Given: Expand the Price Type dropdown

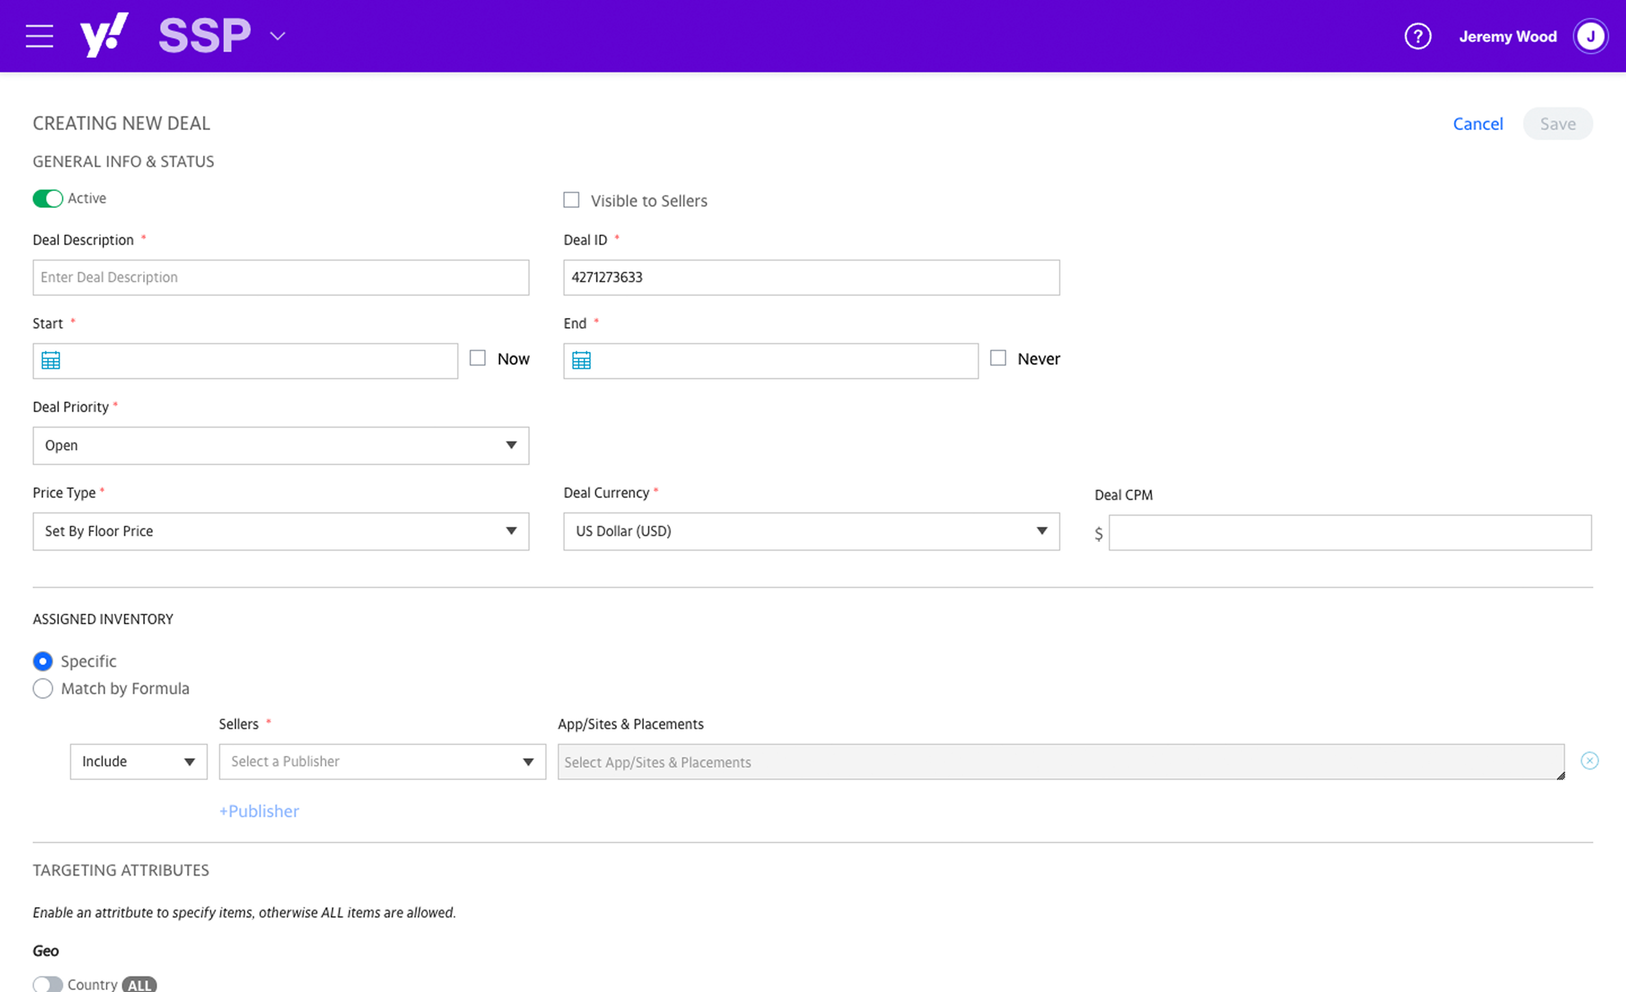Looking at the screenshot, I should (280, 532).
